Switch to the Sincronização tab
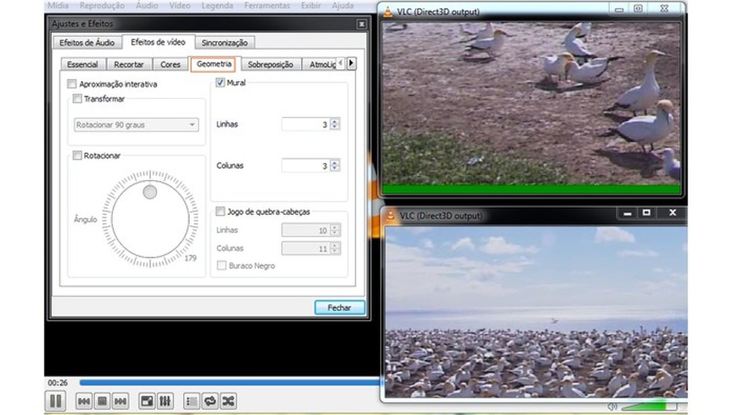 (x=226, y=43)
